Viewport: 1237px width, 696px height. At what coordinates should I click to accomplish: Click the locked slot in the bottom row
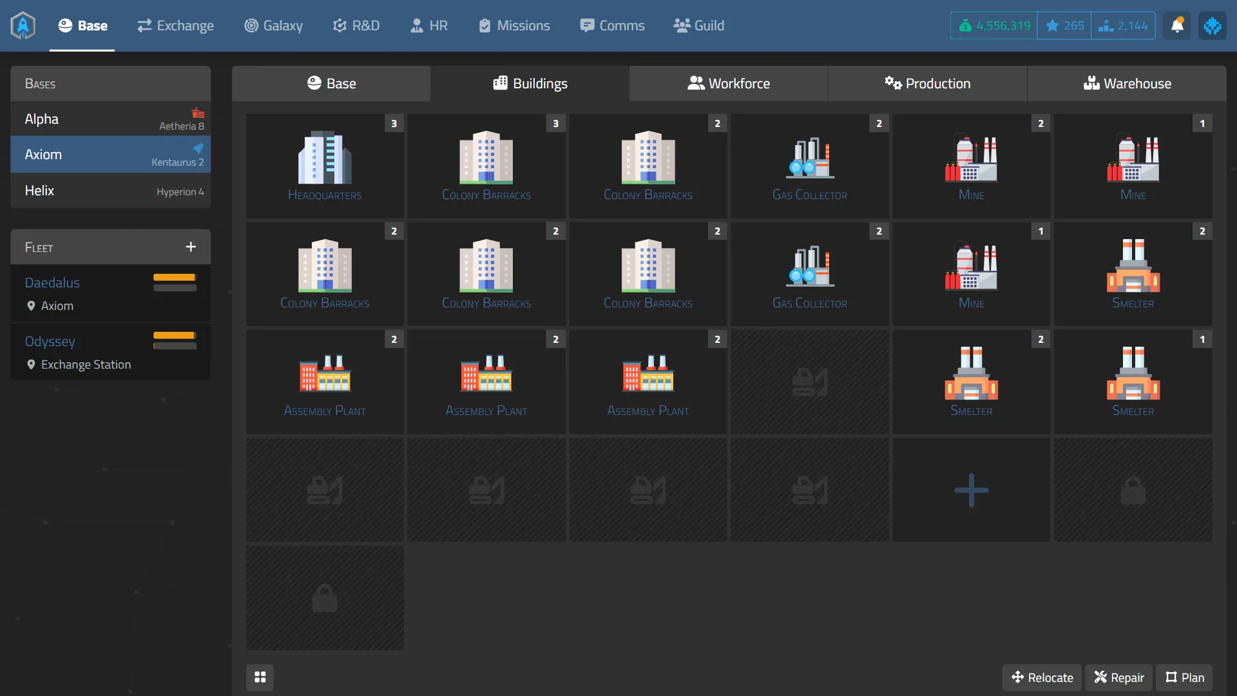pos(325,598)
